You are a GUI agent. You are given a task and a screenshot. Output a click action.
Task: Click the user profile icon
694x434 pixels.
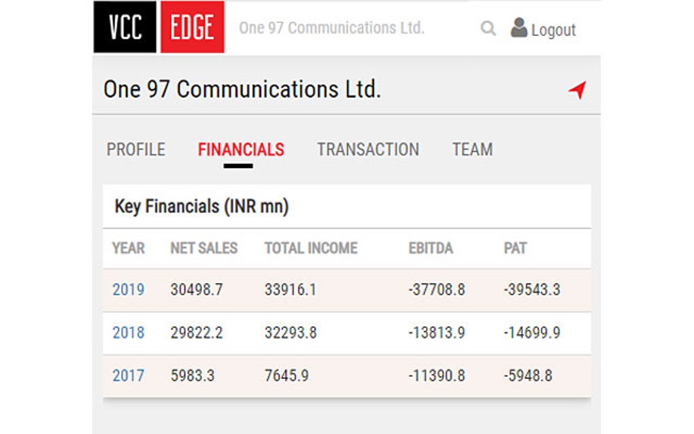pos(519,28)
